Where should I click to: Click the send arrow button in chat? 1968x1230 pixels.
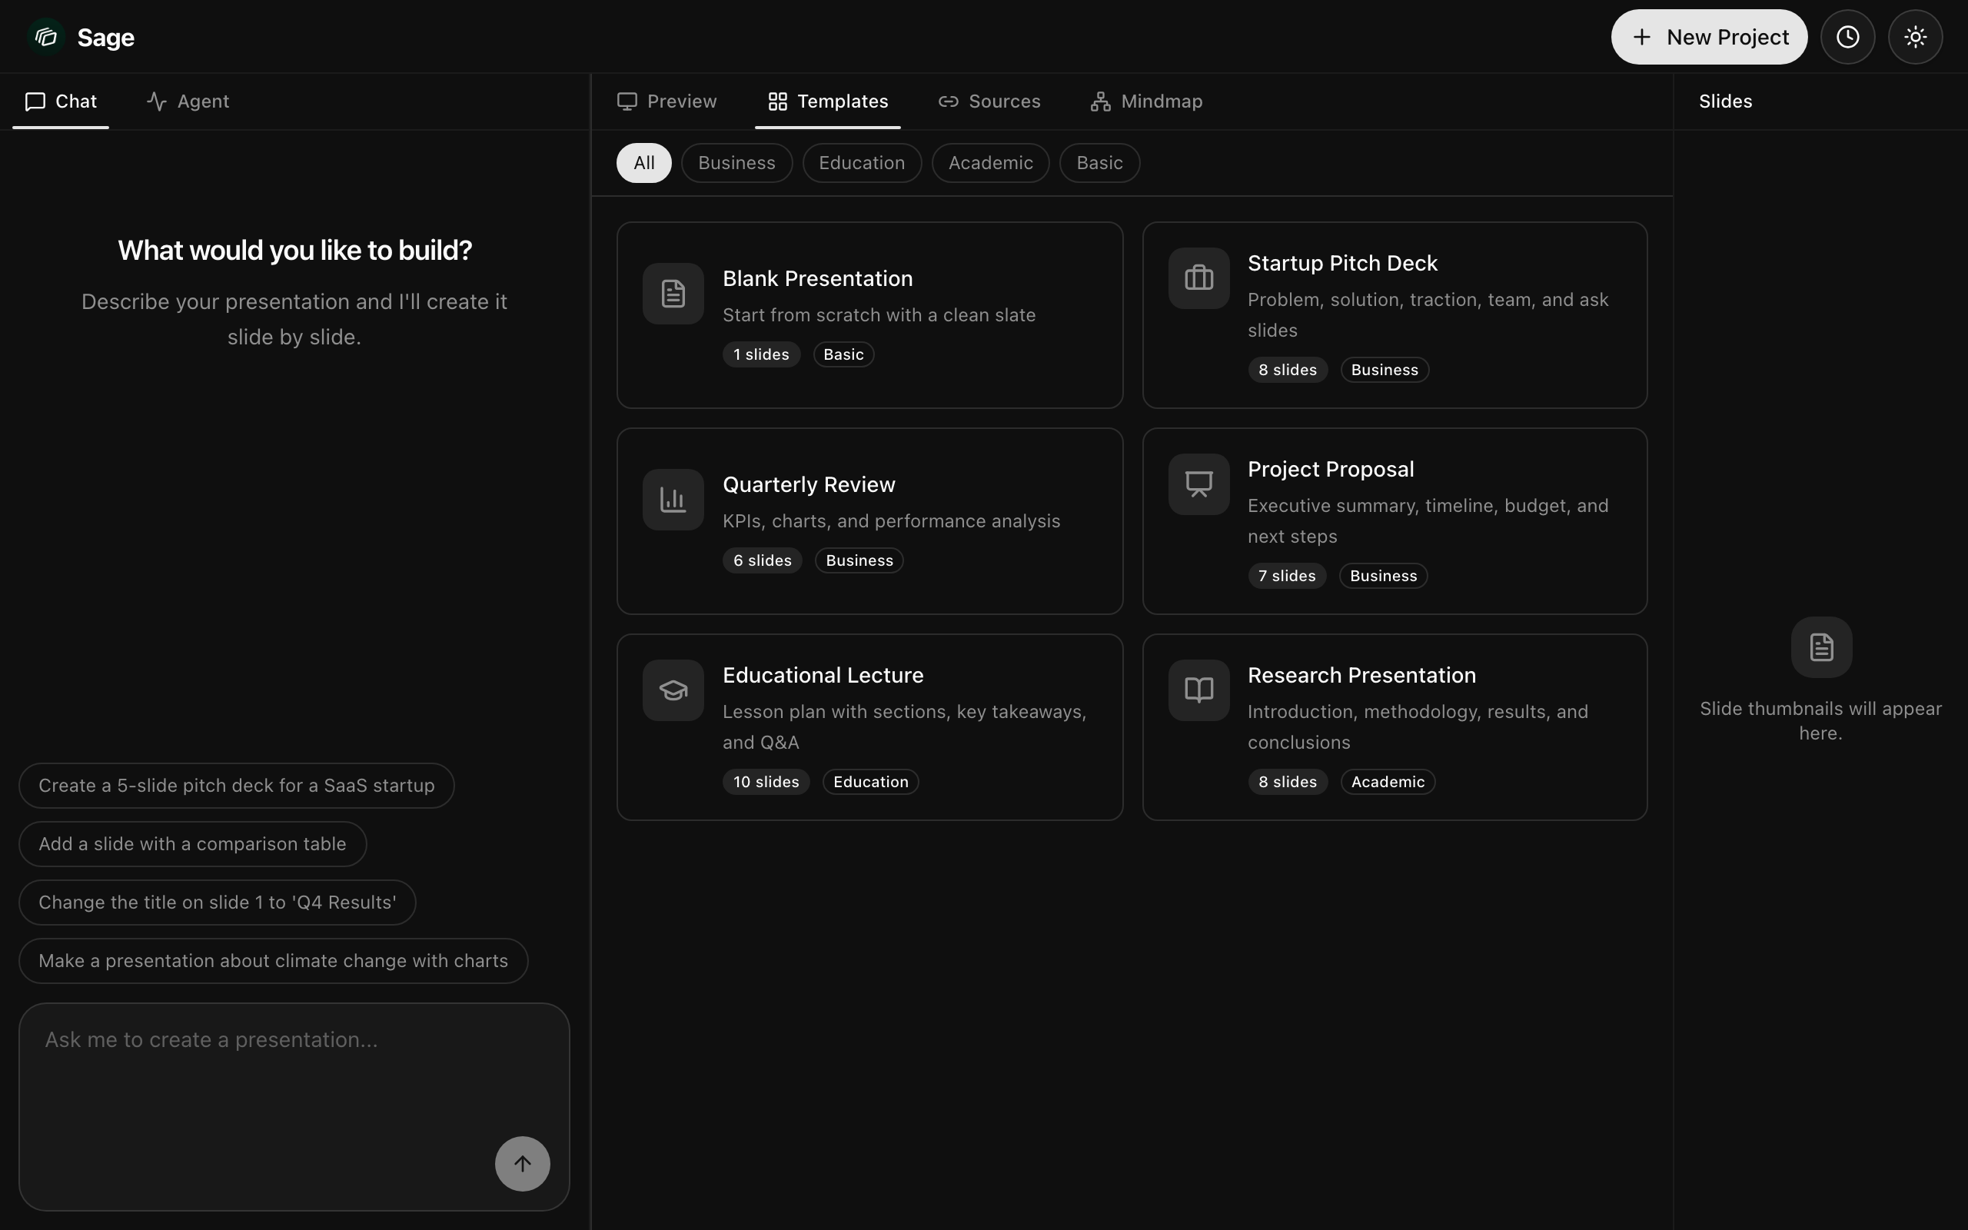pyautogui.click(x=522, y=1163)
